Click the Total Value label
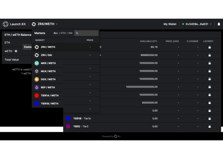This screenshot has height=159, width=223. point(12,60)
